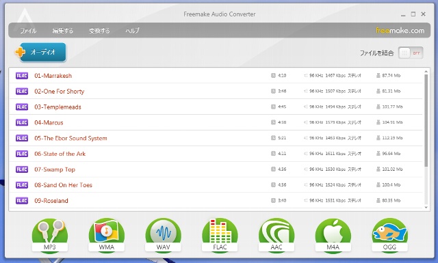This screenshot has height=263, width=438.
Task: Click duration clock icon of 01-Marrakesh
Action: 273,75
